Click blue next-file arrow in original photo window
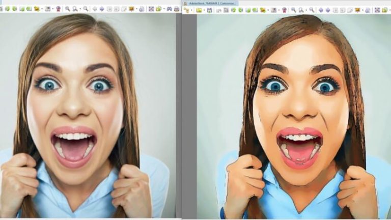This screenshot has width=391, height=220. pos(102,9)
